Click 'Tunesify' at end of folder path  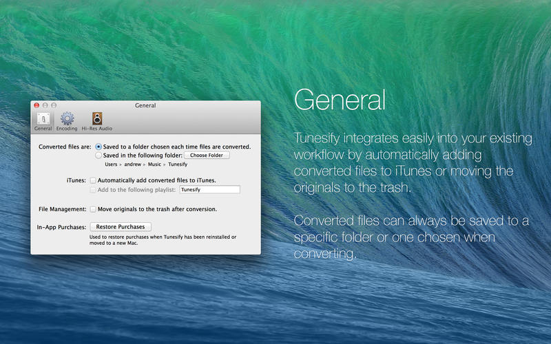(x=178, y=164)
